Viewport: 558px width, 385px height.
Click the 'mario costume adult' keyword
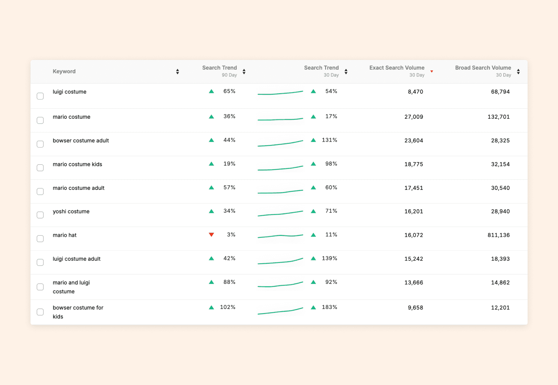pos(78,188)
